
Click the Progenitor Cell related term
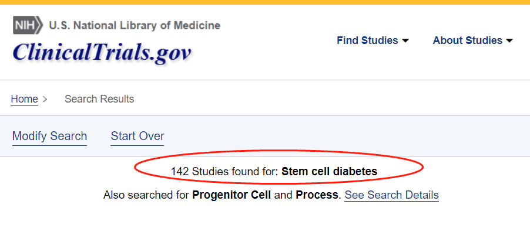pyautogui.click(x=232, y=195)
